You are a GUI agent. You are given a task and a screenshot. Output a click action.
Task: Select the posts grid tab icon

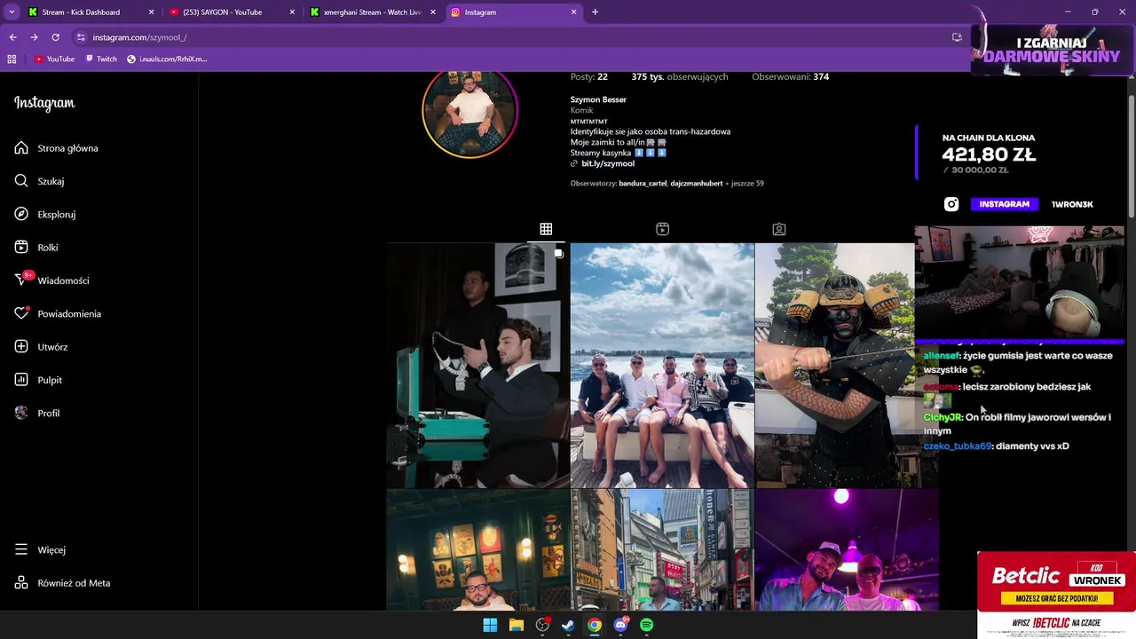point(546,229)
